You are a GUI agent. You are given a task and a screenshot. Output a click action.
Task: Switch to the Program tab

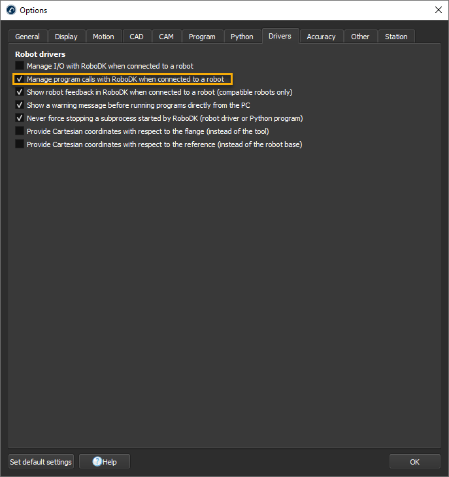tap(202, 37)
